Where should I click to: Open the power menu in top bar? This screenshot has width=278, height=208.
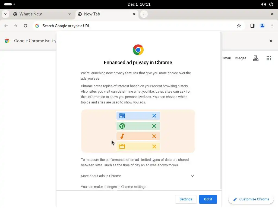click(x=271, y=4)
